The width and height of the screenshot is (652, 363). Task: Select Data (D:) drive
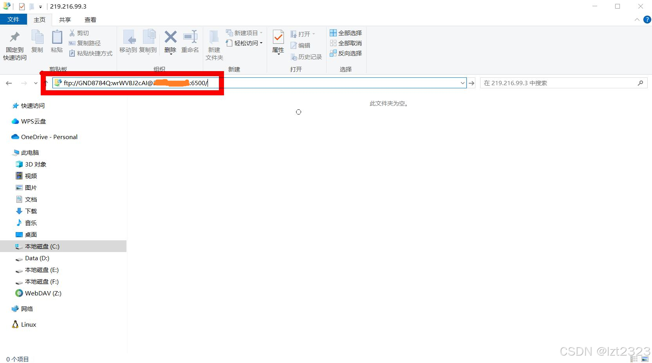(33, 258)
